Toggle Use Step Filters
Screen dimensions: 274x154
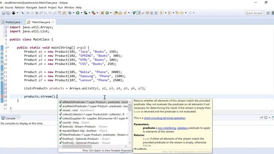[x=64, y=13]
